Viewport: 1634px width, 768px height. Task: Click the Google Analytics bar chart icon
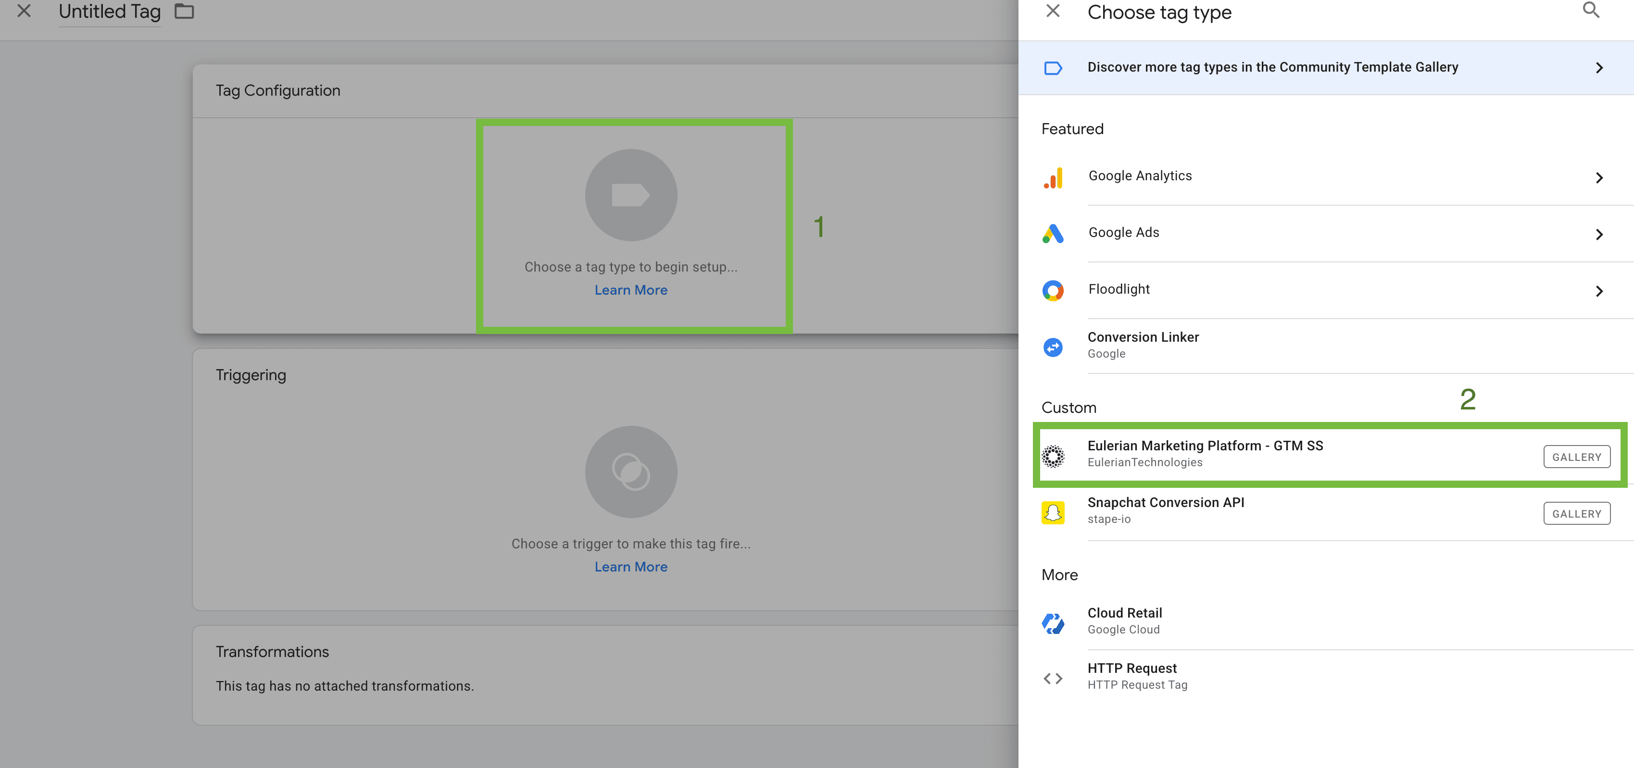point(1053,177)
